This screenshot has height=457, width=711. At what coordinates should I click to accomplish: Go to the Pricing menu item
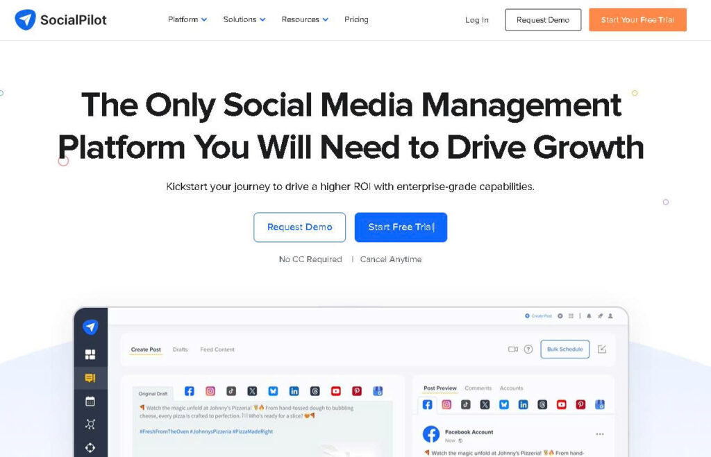tap(356, 19)
